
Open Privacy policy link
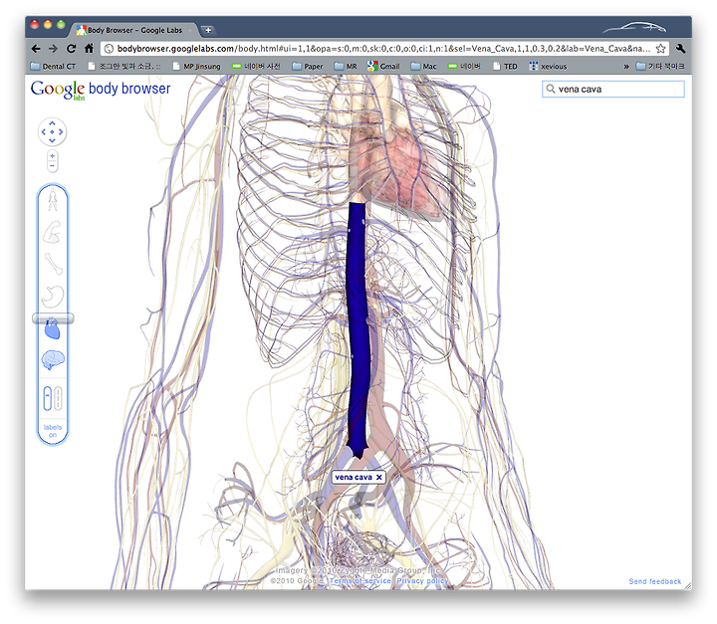(x=422, y=580)
